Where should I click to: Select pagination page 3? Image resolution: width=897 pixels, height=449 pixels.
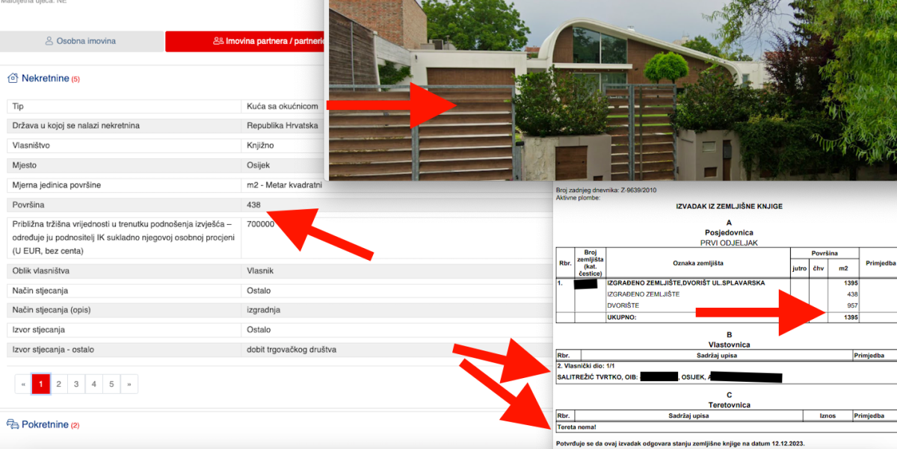click(x=76, y=384)
